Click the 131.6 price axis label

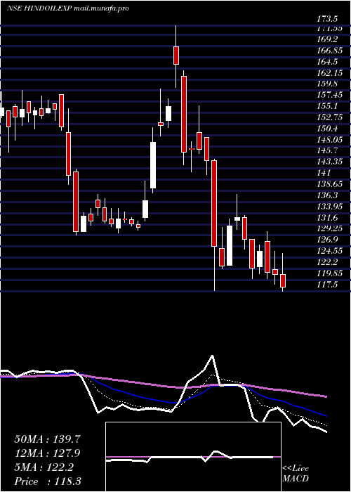(x=327, y=217)
